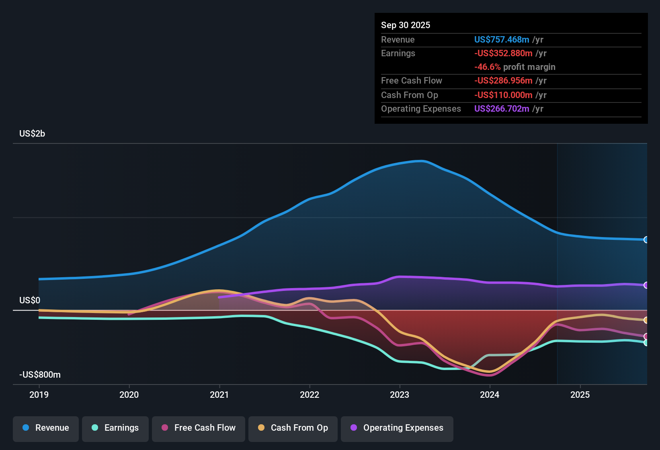Toggle the Revenue series visibility
Screen dimensions: 660x450
point(45,428)
